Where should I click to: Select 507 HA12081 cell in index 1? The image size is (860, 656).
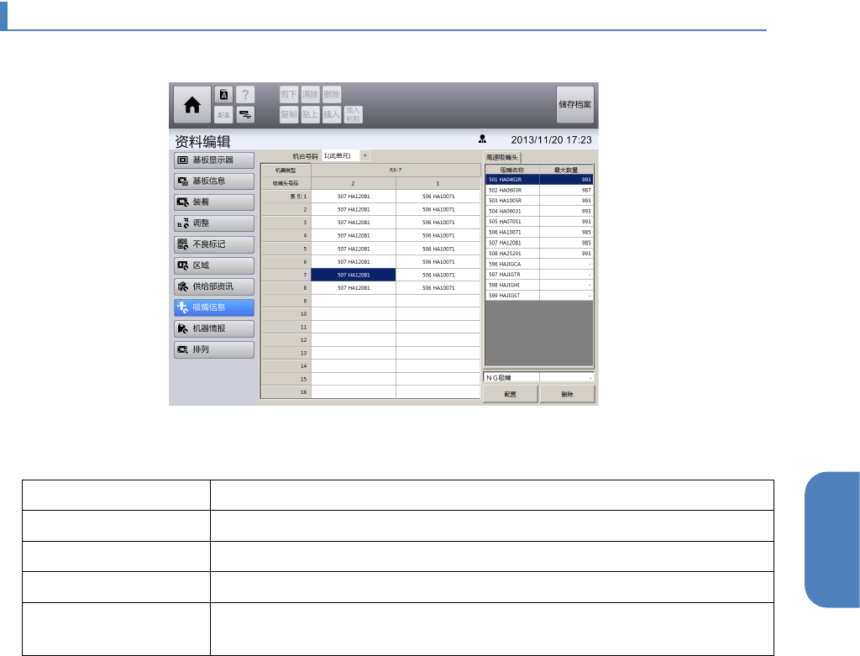pyautogui.click(x=354, y=197)
